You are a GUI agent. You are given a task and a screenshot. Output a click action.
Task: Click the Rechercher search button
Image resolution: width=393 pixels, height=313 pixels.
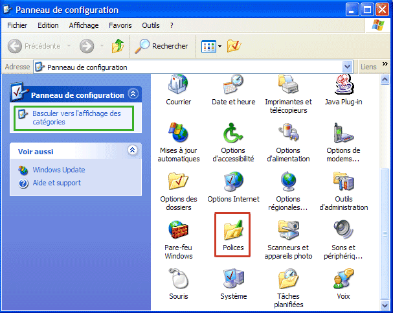pos(161,46)
